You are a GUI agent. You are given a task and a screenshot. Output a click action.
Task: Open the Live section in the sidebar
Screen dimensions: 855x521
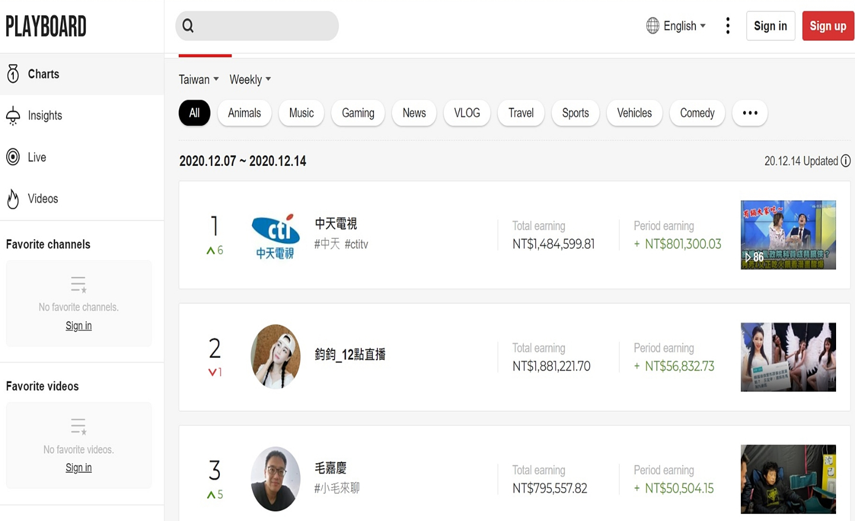point(37,157)
